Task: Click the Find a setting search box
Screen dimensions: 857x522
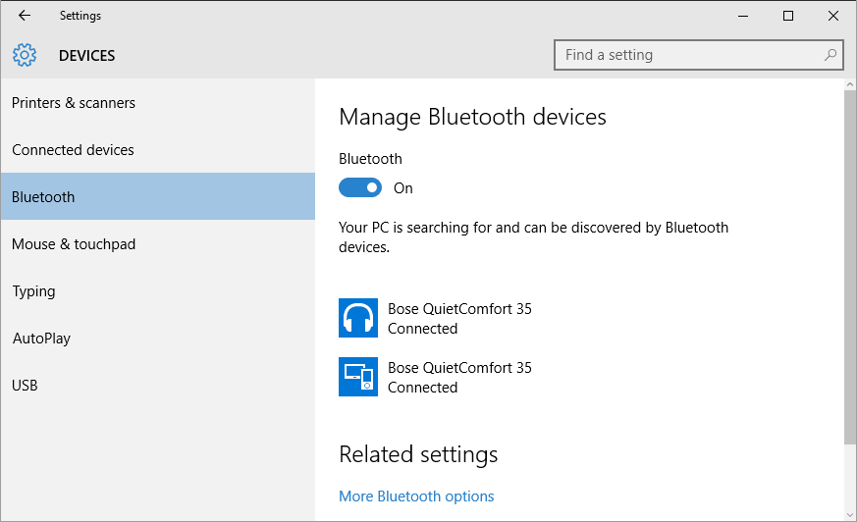Action: 699,55
